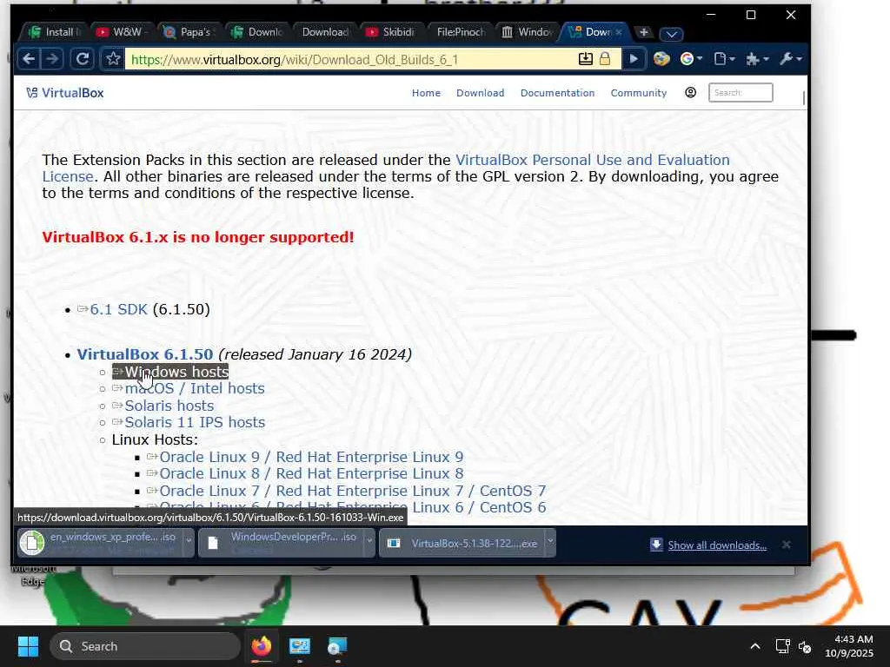The width and height of the screenshot is (890, 667).
Task: Open the VirtualBox Personal Use and Evaluation License link
Action: [x=593, y=160]
